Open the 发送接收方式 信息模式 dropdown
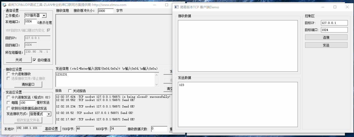Screen dimensions: 354x137 49,114
